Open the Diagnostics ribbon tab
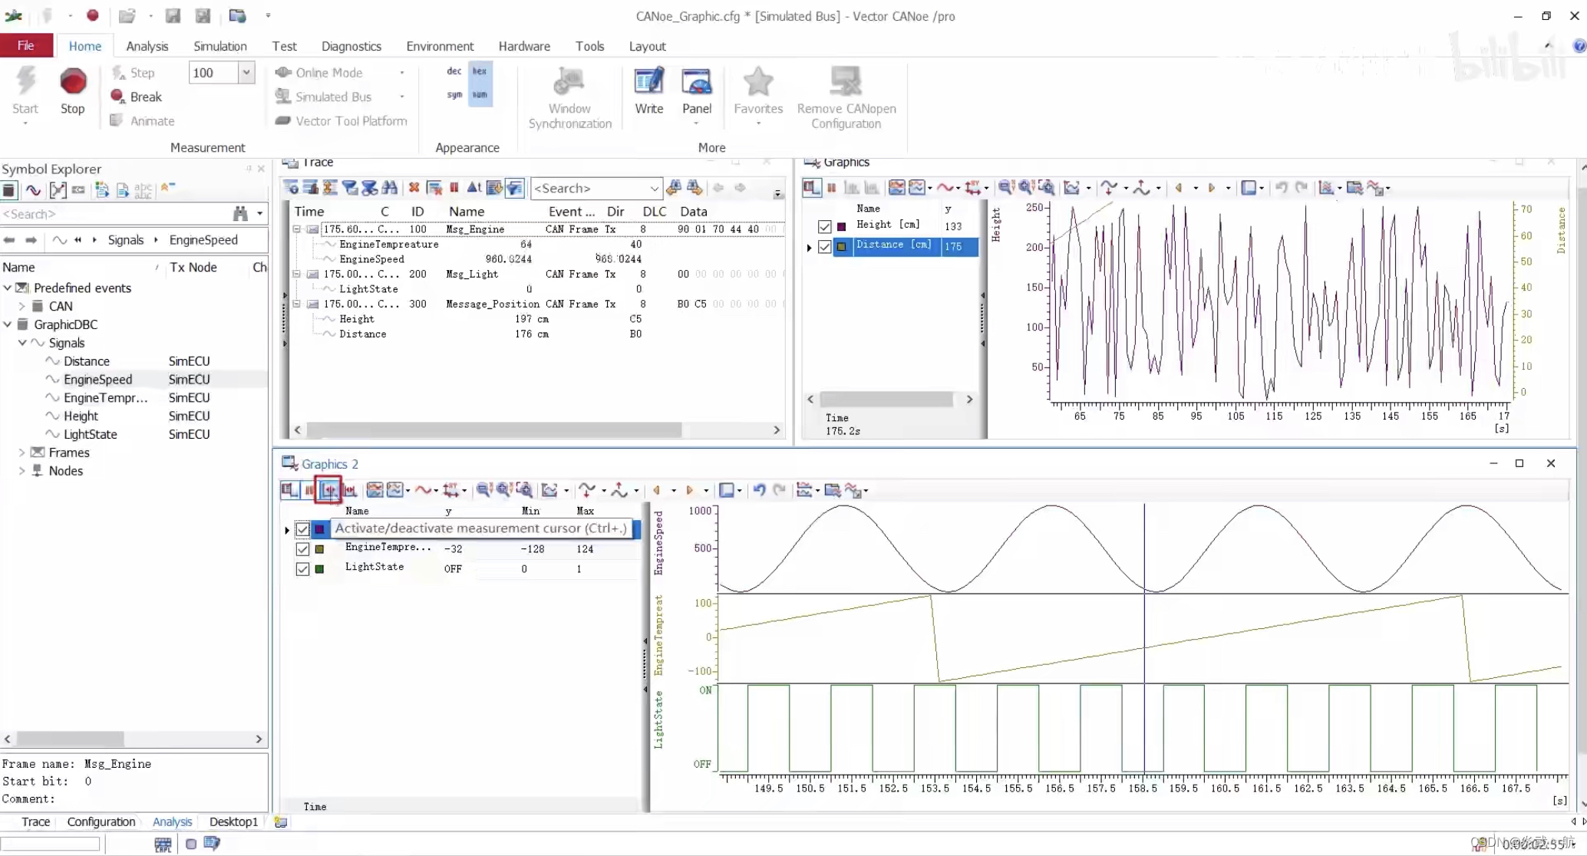This screenshot has width=1587, height=856. coord(351,46)
